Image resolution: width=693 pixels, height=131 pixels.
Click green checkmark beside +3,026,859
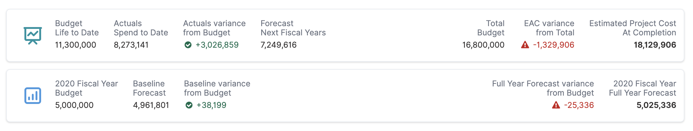pyautogui.click(x=188, y=45)
